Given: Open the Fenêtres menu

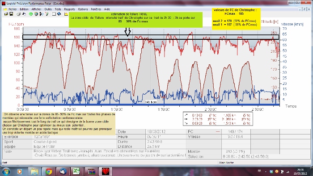Looking at the screenshot, I should [96, 9].
